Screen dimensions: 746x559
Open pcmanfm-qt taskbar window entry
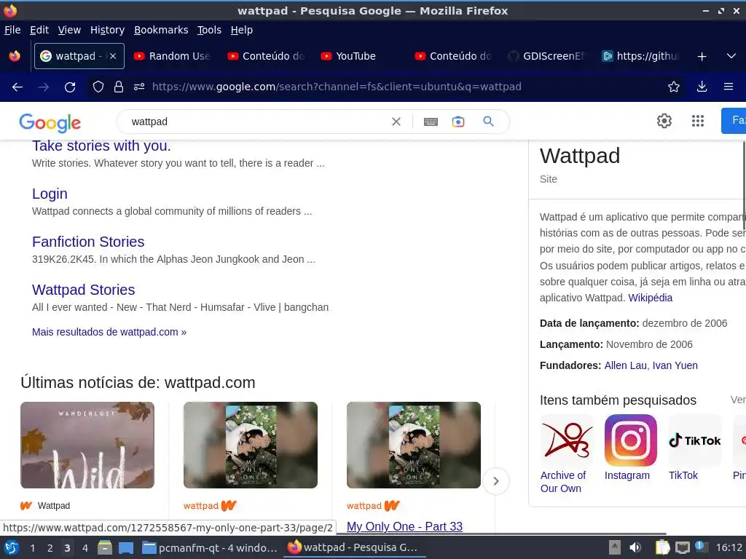coord(209,548)
